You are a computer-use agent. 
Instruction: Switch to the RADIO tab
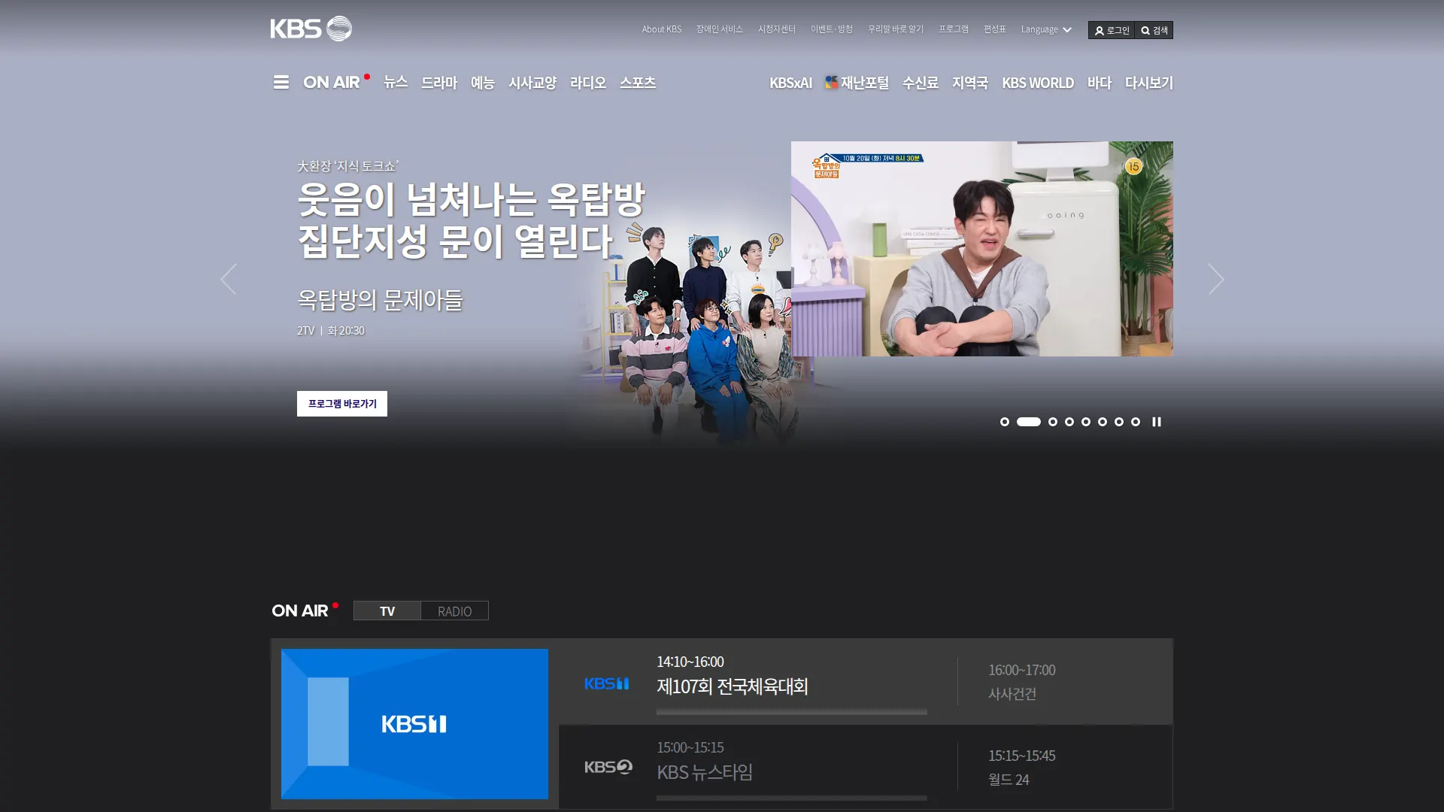[x=455, y=611]
